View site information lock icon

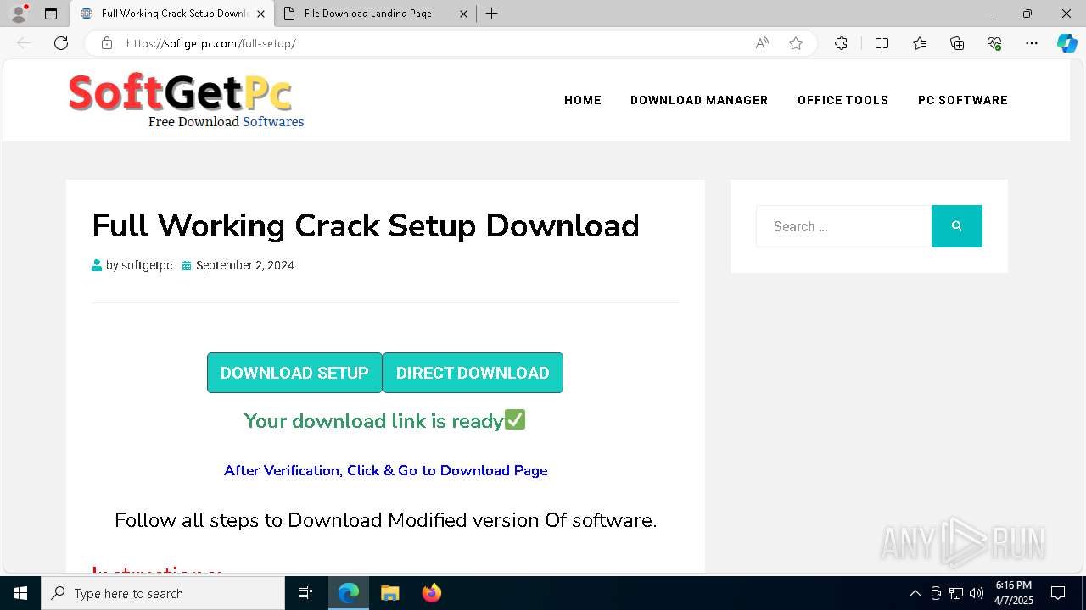pyautogui.click(x=107, y=43)
